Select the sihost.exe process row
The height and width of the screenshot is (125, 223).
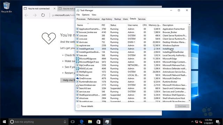(132, 98)
